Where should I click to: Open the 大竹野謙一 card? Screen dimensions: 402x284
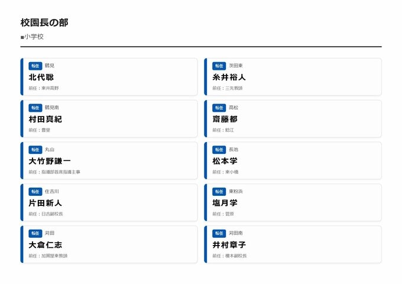[109, 161]
